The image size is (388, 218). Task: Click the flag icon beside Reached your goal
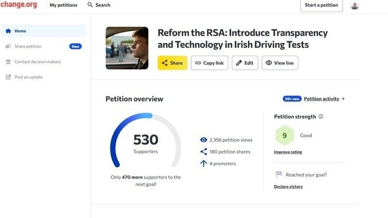278,174
